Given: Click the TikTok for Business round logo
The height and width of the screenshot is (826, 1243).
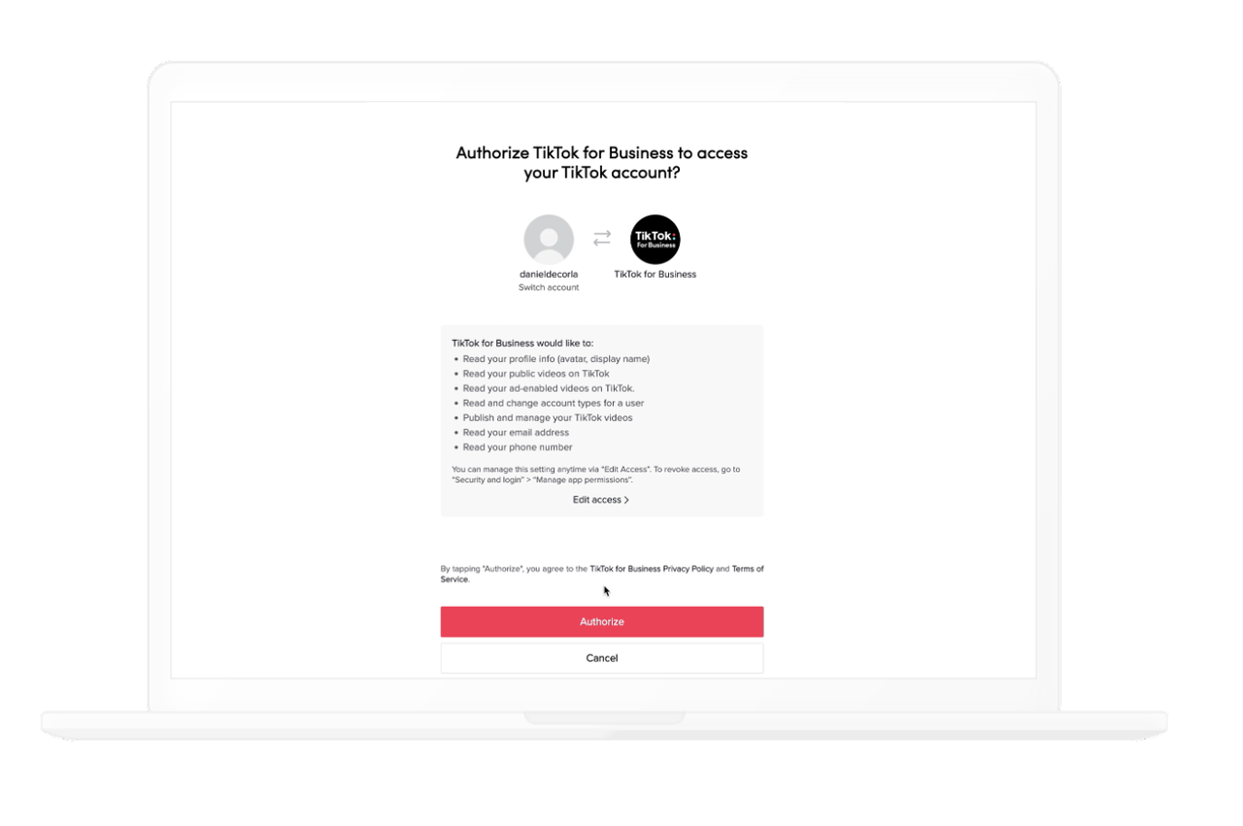Looking at the screenshot, I should 655,240.
